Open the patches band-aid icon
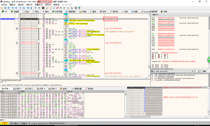210x126 pixels. pyautogui.click(x=47, y=8)
